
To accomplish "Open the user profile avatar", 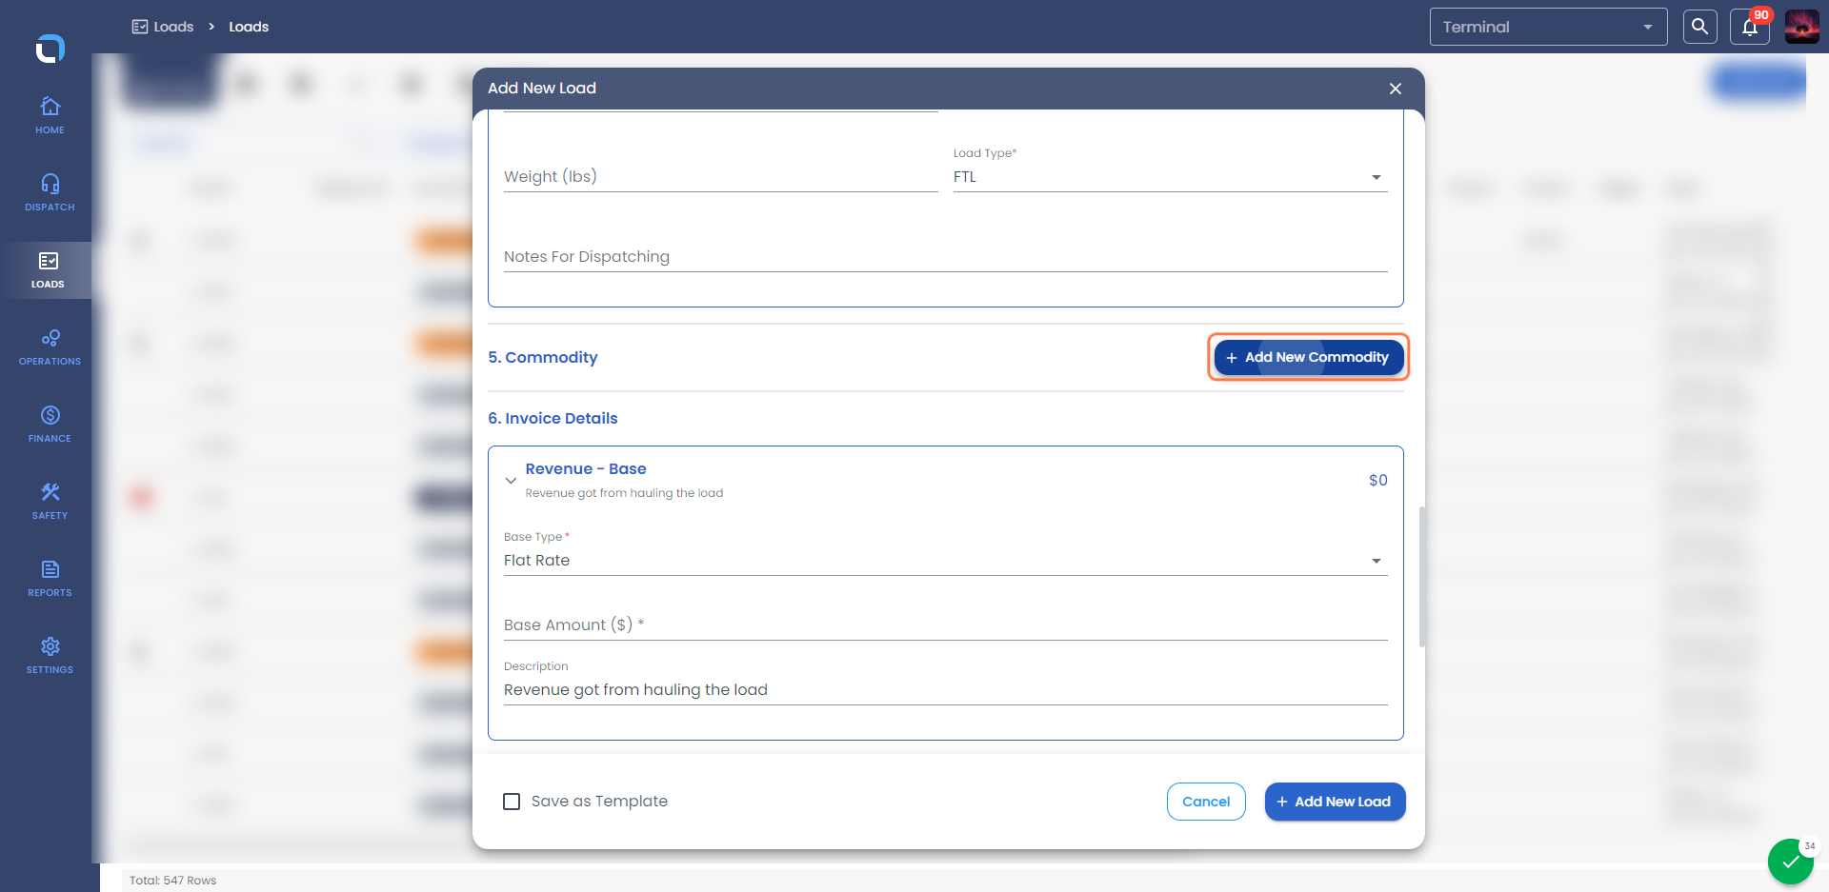I will coord(1801,27).
